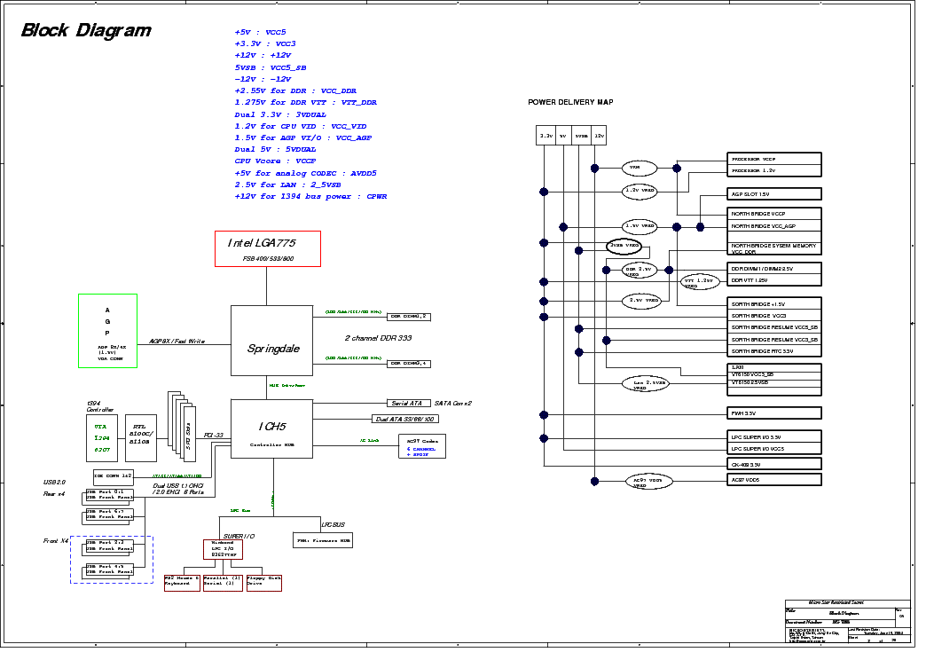Screen dimensions: 934x660
Task: Click the 5VSB power rail box
Action: coord(581,136)
